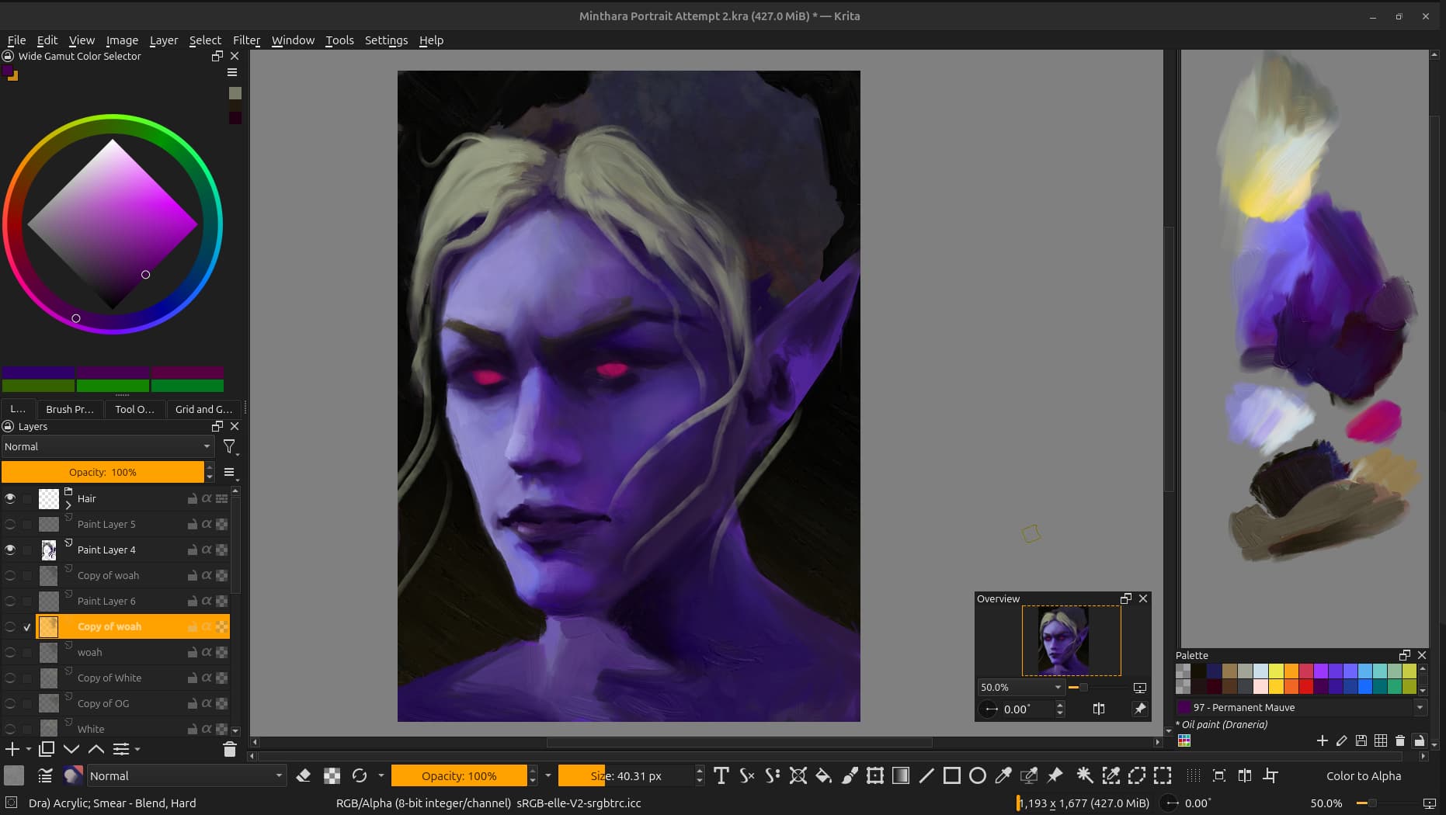
Task: Pick the Gradient tool
Action: click(x=901, y=775)
